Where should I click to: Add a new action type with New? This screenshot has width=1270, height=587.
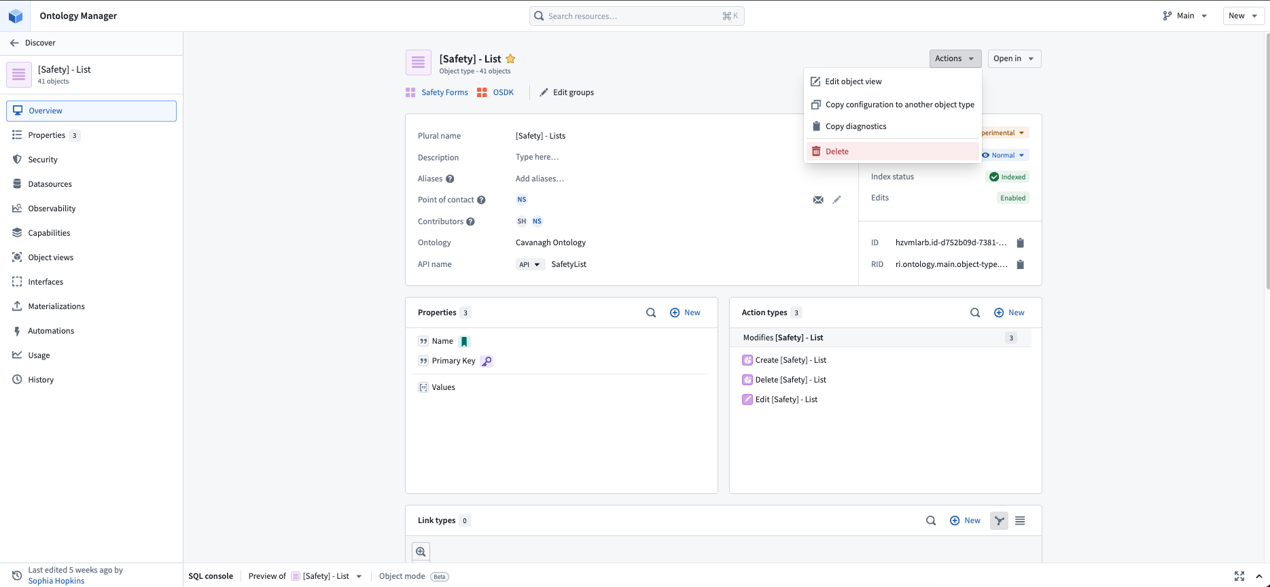pos(1009,313)
